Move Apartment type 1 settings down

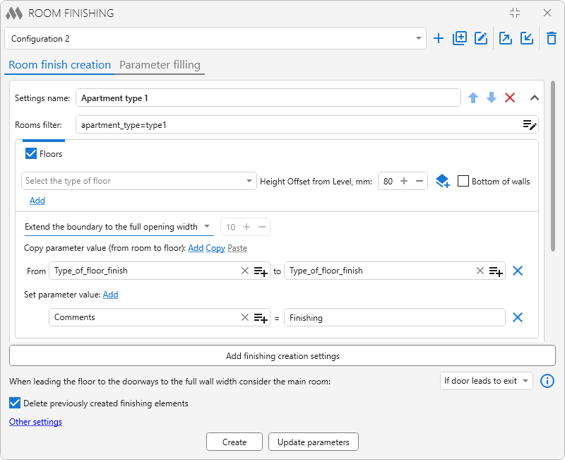pos(492,98)
